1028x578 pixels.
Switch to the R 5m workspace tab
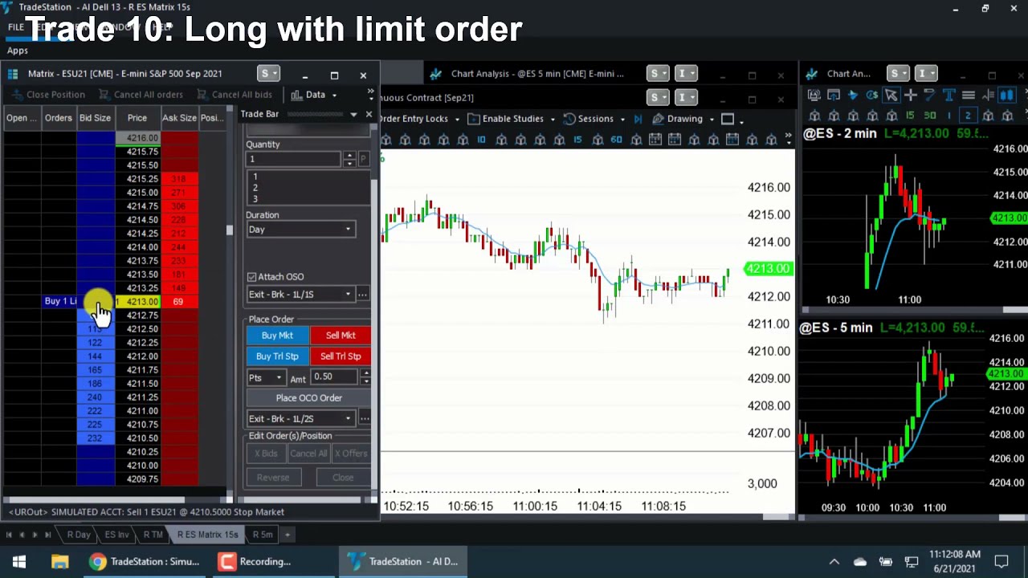pyautogui.click(x=262, y=535)
